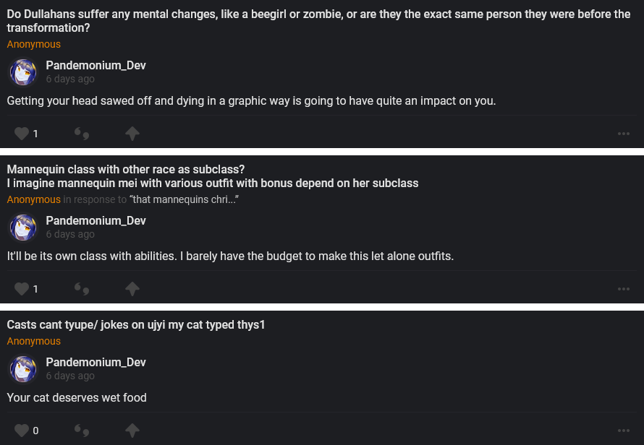Image resolution: width=644 pixels, height=445 pixels.
Task: Click Pandemonium_Dev name on the mannequin answer
Action: (96, 220)
